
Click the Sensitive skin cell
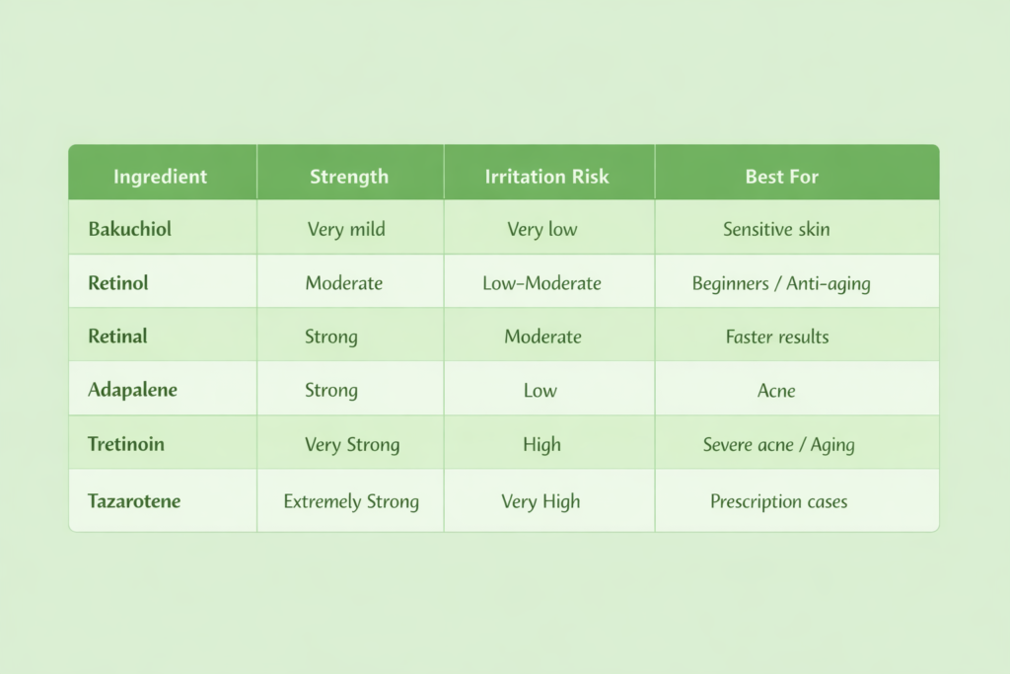coord(776,230)
